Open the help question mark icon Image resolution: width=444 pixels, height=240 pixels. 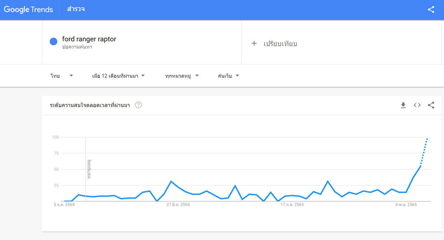[x=138, y=105]
